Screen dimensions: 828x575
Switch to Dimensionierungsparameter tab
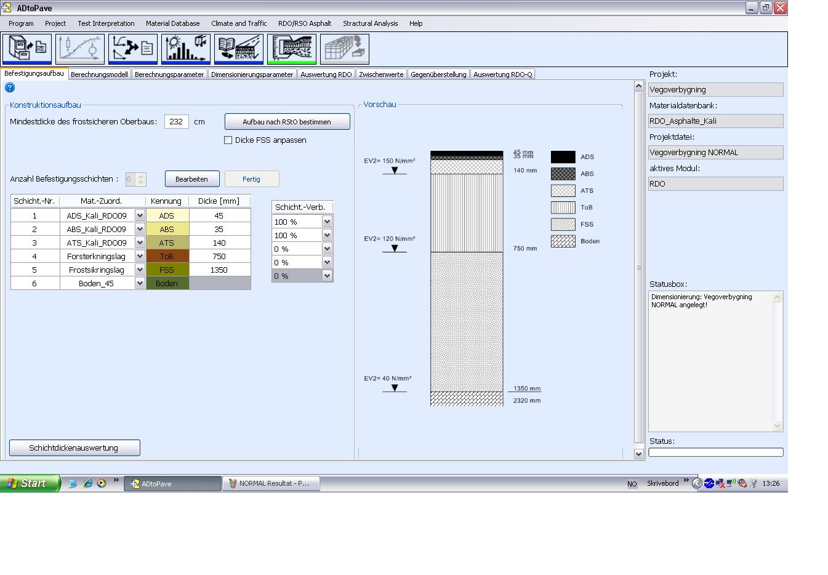pos(252,74)
